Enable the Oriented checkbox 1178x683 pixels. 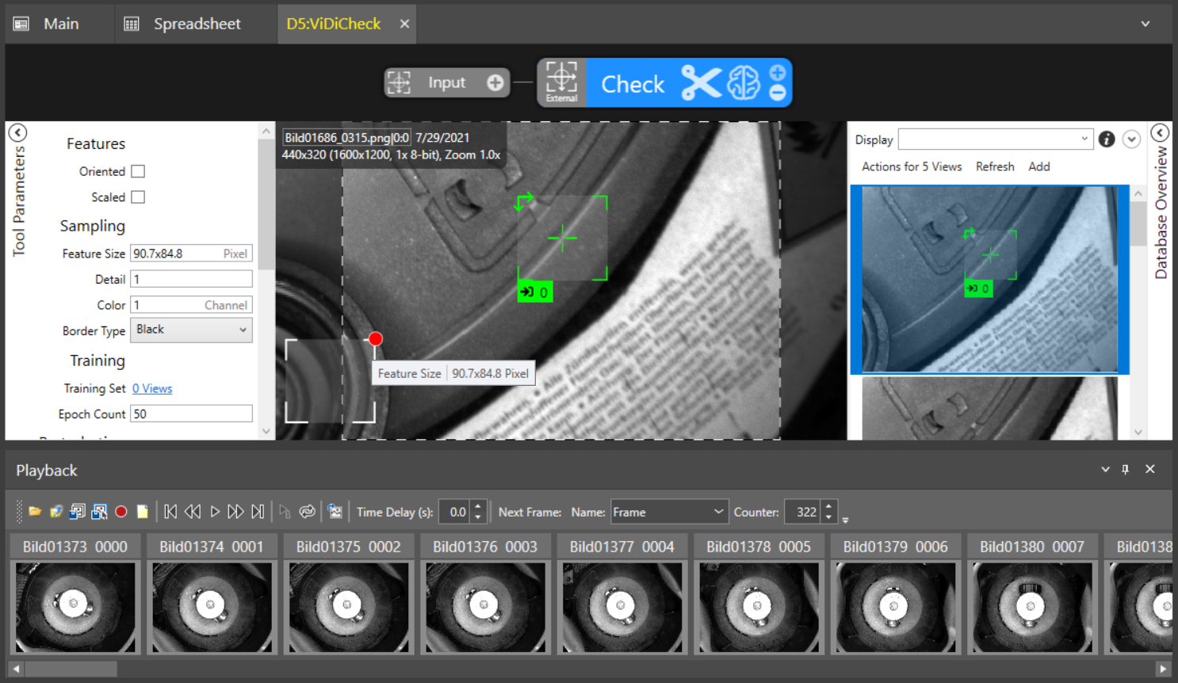click(138, 171)
